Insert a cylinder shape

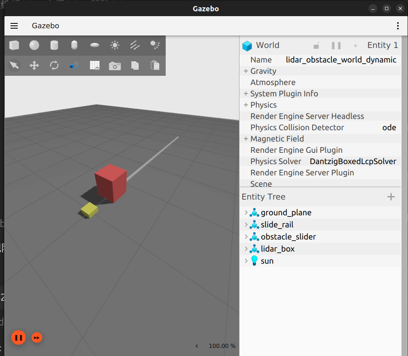pos(54,45)
